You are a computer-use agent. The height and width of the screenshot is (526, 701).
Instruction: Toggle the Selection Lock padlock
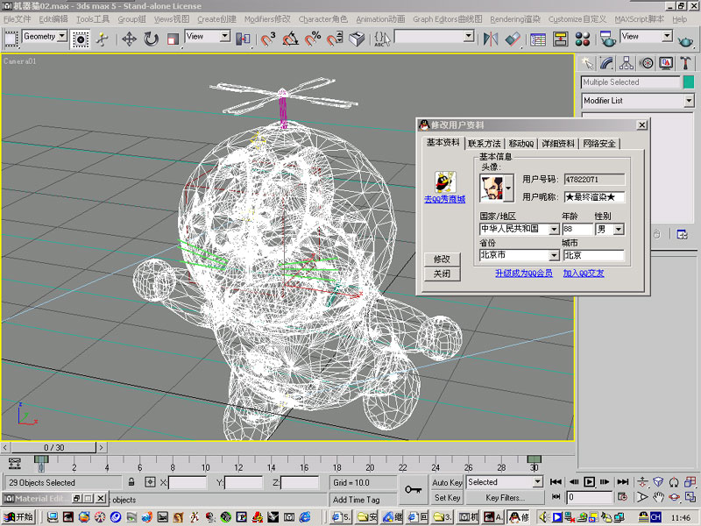coord(131,482)
